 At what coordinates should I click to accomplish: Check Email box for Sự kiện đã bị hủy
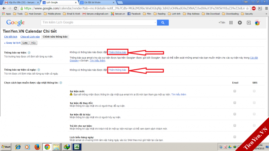(235, 114)
